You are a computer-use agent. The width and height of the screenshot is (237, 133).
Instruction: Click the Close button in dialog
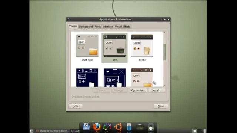(x=161, y=106)
